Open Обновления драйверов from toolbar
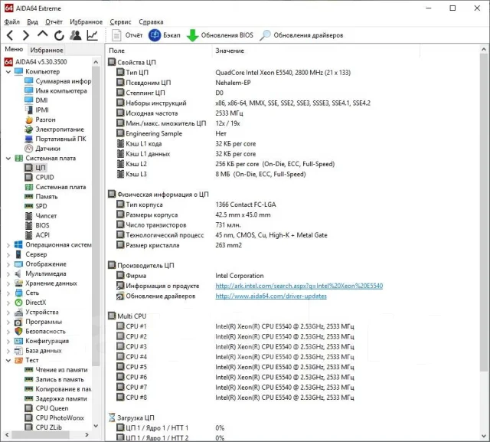Screen dimensions: 490x442 click(x=301, y=35)
